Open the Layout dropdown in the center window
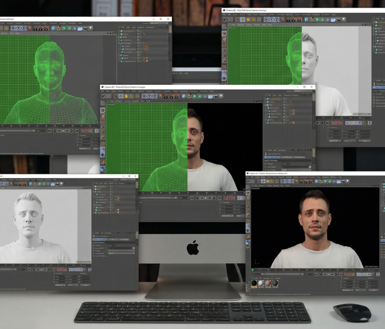The image size is (385, 329). pos(302,91)
